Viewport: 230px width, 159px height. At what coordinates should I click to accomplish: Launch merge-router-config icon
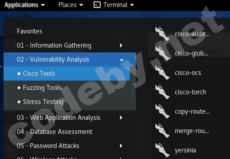162,131
